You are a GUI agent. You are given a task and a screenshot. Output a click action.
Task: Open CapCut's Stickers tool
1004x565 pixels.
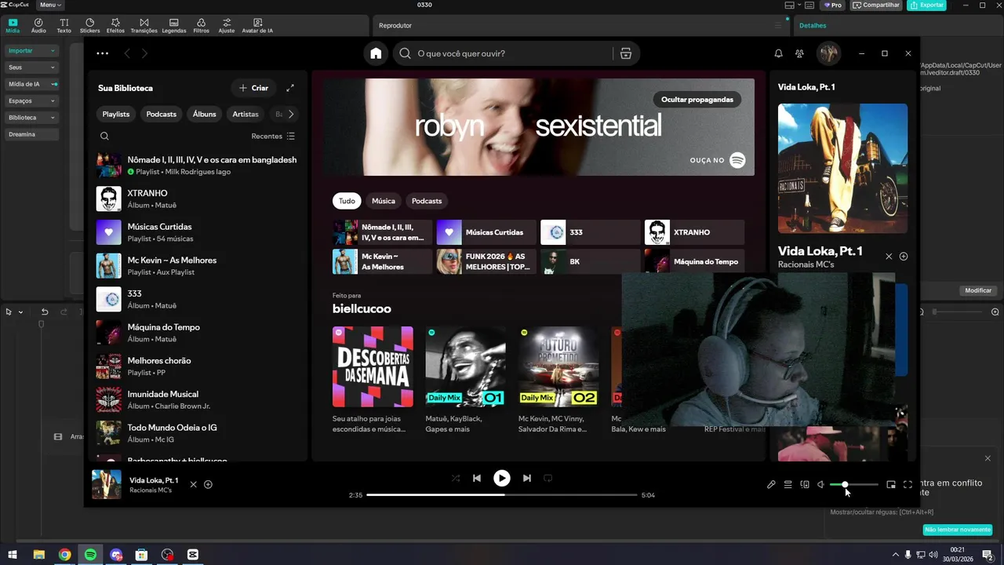tap(89, 26)
